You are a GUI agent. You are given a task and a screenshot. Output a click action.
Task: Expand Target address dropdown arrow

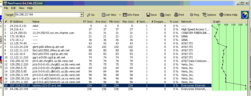(82, 15)
